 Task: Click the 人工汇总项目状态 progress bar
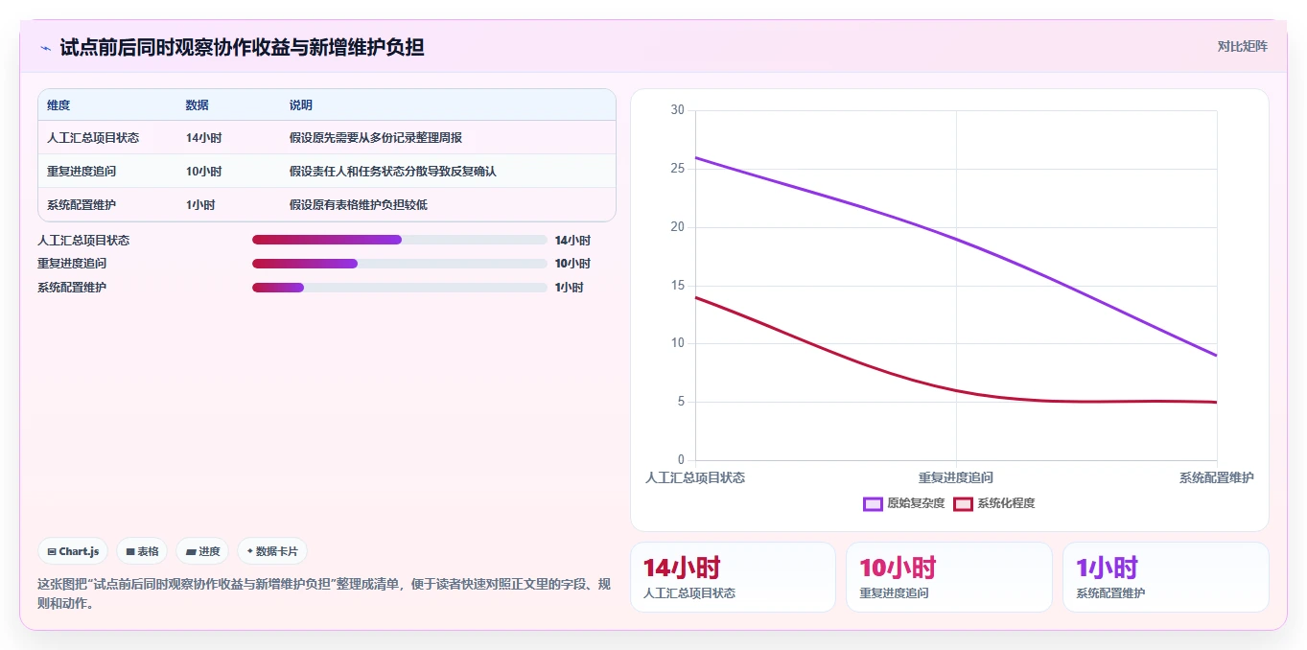[400, 240]
